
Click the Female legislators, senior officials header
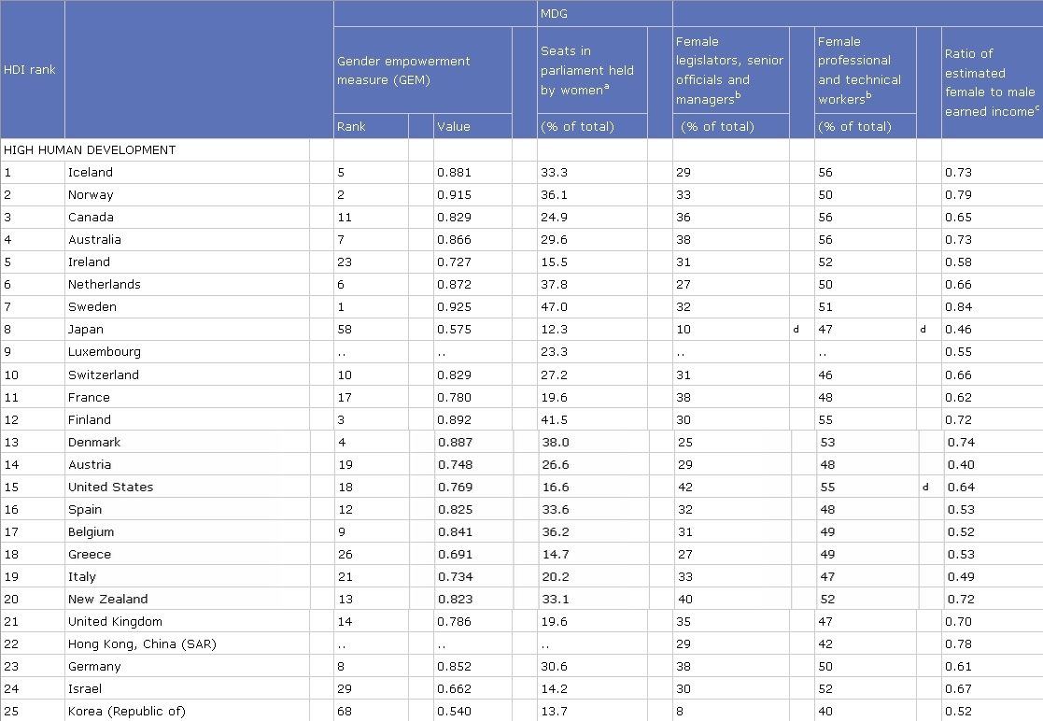pyautogui.click(x=729, y=70)
